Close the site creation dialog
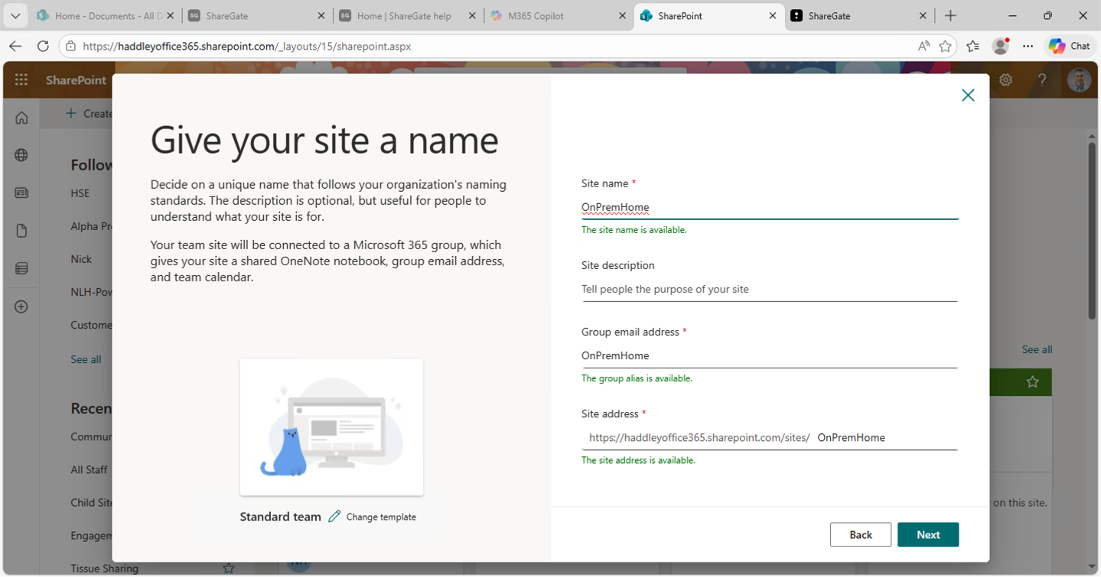Viewport: 1101px width, 577px height. coord(968,95)
